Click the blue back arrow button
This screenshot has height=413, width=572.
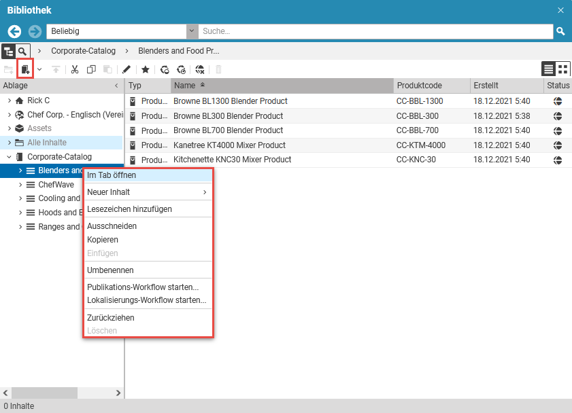point(15,31)
